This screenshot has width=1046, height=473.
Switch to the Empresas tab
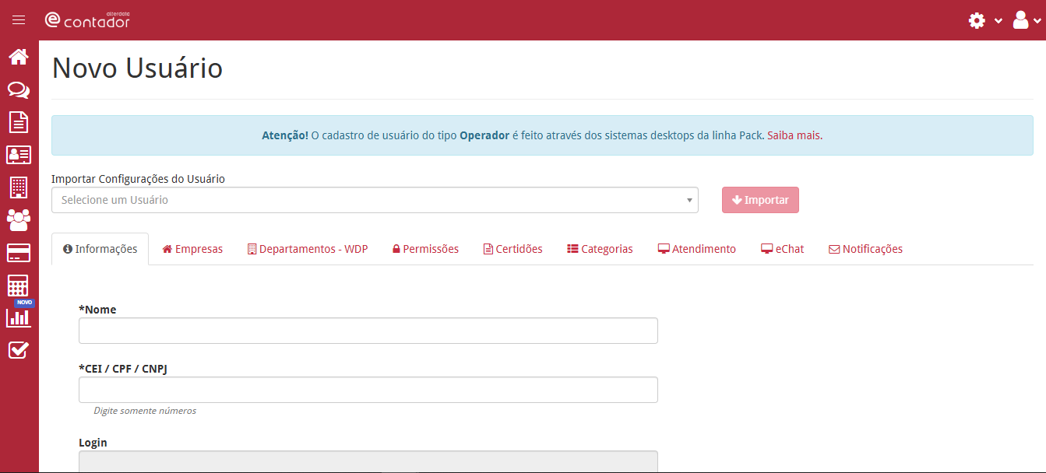click(192, 249)
